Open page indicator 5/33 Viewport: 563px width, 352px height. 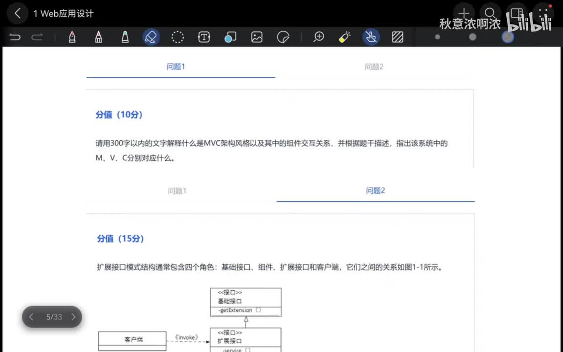[x=54, y=317]
